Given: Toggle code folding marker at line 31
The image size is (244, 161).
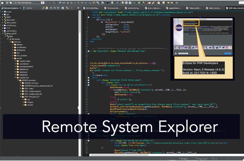Looking at the screenshot, I should click(x=89, y=82).
